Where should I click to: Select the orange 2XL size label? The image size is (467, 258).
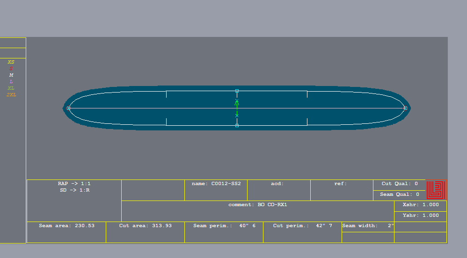[11, 94]
